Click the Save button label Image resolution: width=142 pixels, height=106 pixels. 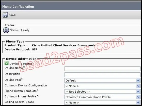[x=12, y=15]
